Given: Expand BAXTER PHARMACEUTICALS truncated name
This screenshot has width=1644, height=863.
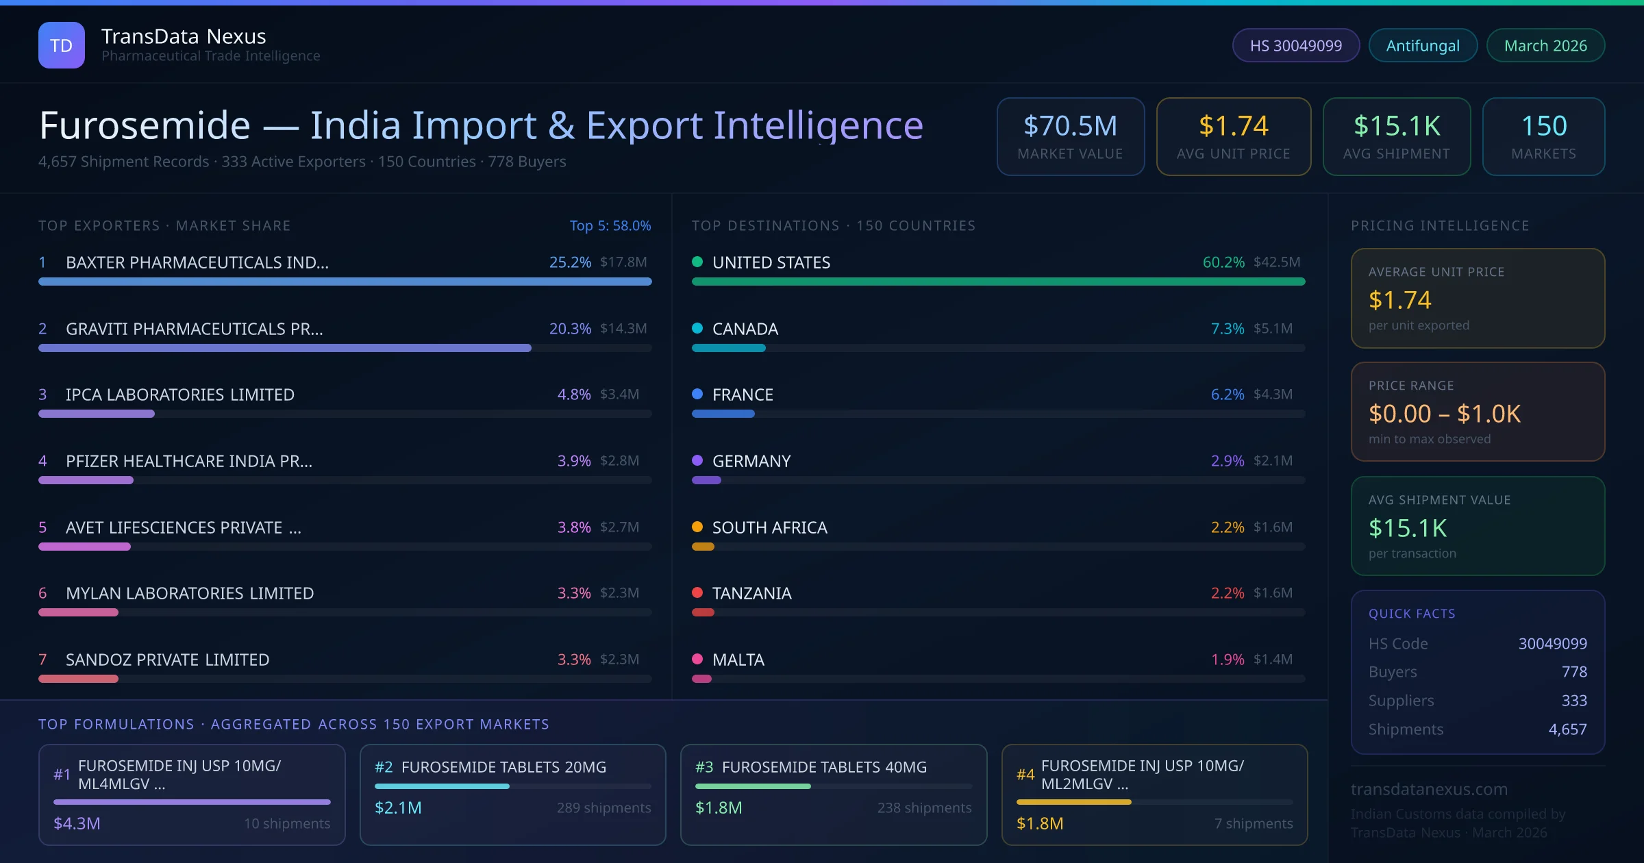Looking at the screenshot, I should point(197,262).
